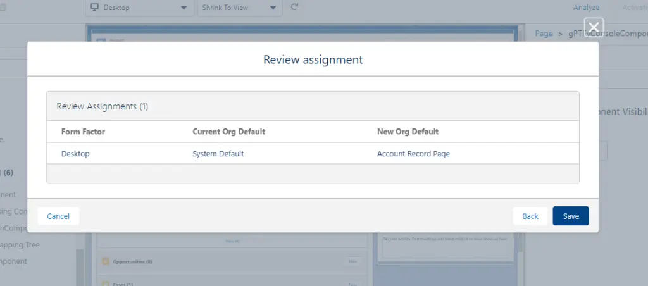Select the Desktop form factor cell

point(74,154)
